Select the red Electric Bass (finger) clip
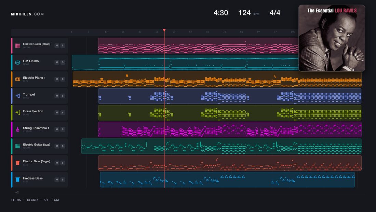This screenshot has height=212, width=376. click(x=230, y=163)
